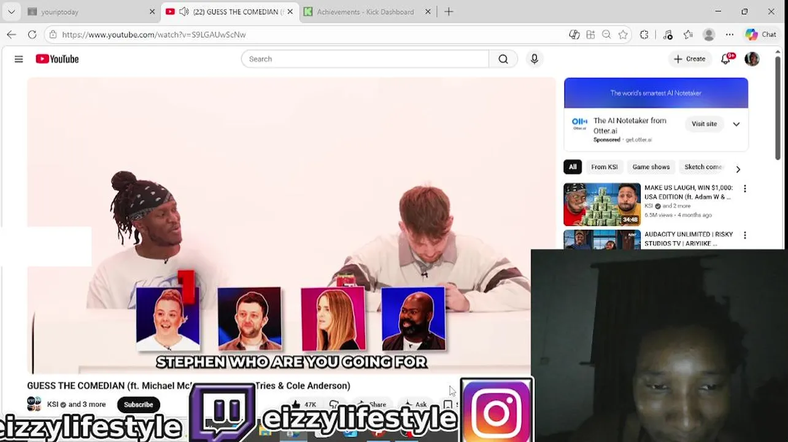Close the GUESS THE COMEDIAN tab
The width and height of the screenshot is (788, 442).
pos(290,12)
